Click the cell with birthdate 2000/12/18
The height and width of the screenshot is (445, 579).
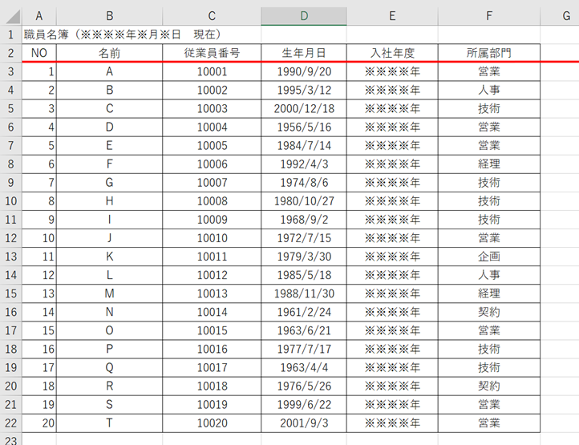tap(304, 108)
